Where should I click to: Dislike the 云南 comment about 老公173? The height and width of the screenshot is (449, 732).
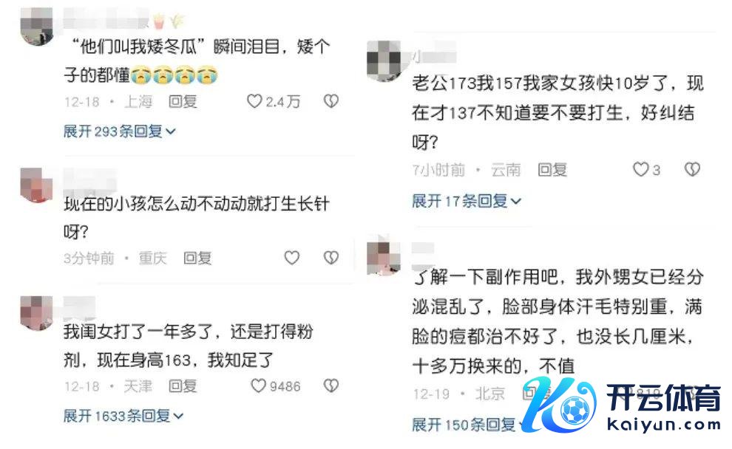692,169
